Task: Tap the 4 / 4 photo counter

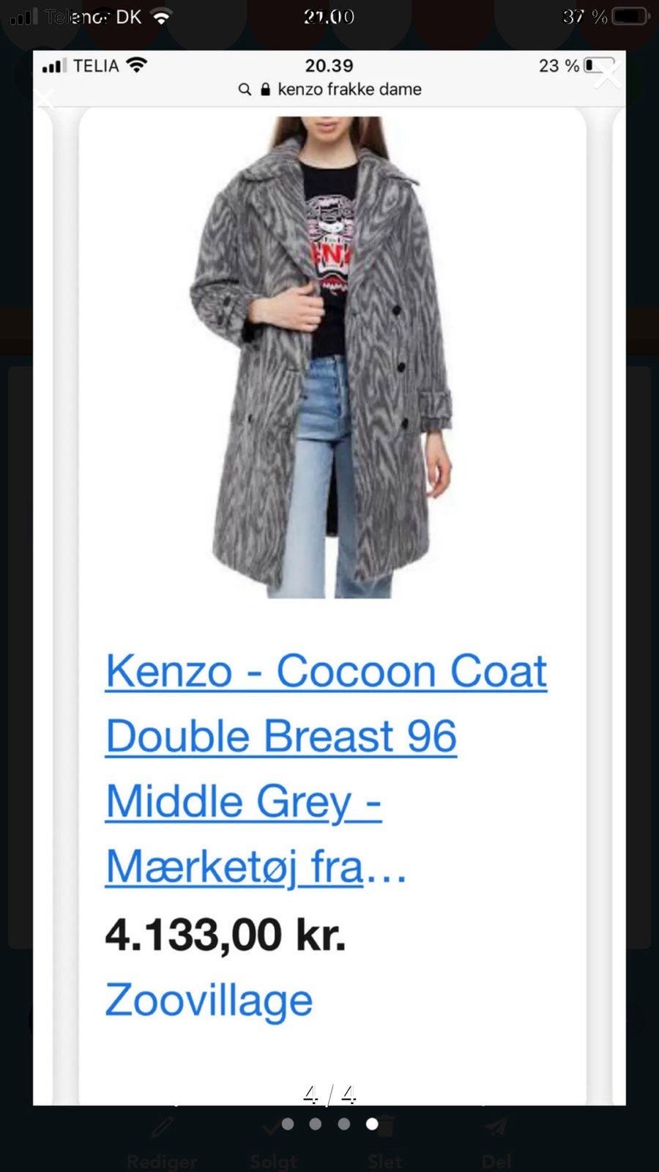Action: tap(329, 1095)
